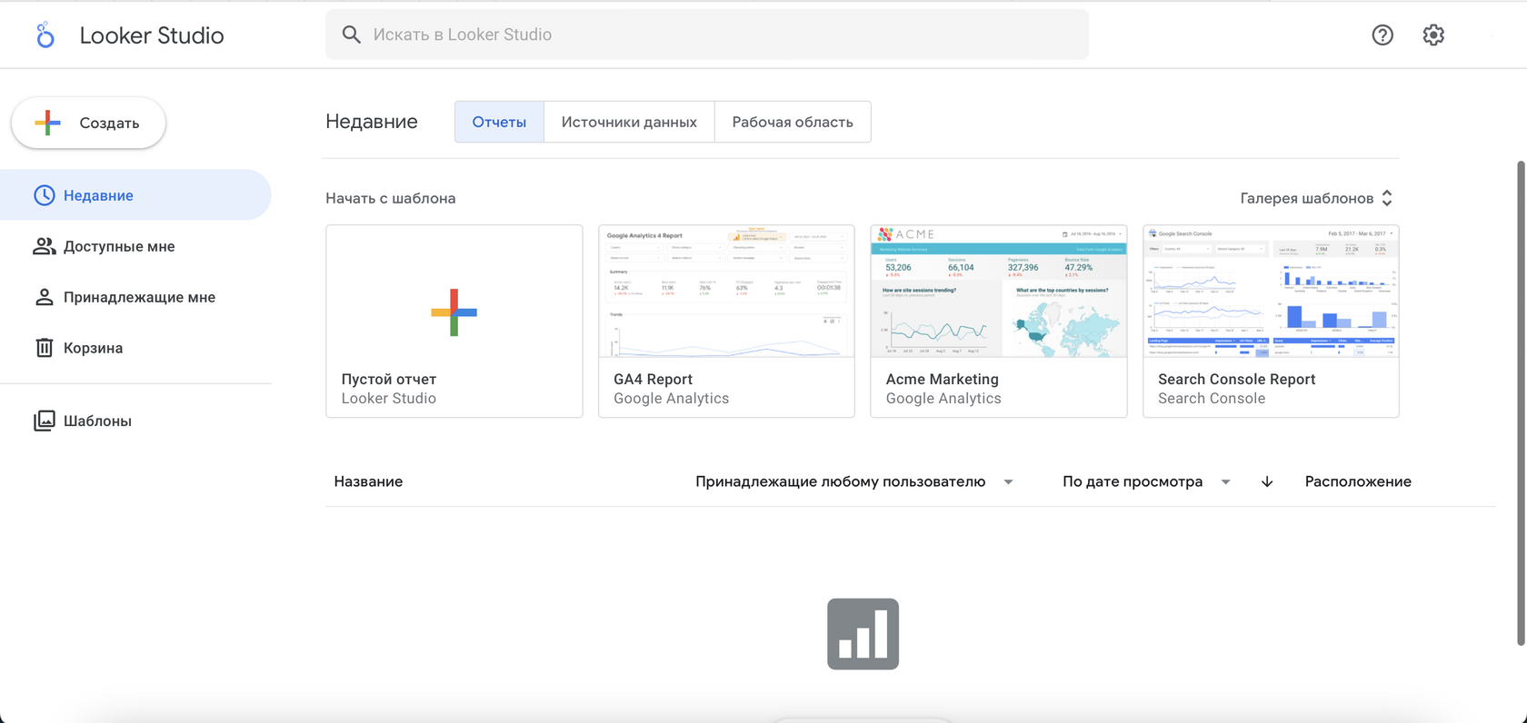
Task: Click the Search Console Report title text
Action: tap(1236, 379)
